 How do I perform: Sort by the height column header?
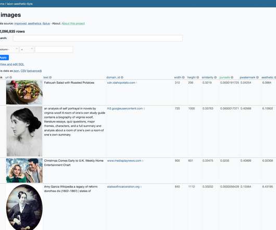pyautogui.click(x=191, y=78)
